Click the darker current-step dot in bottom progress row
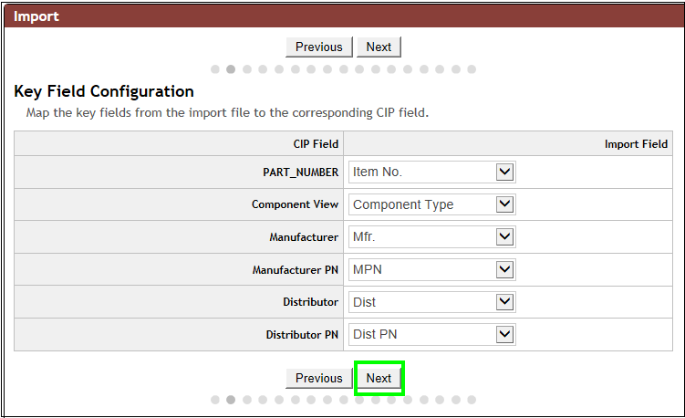The image size is (685, 418). 231,400
